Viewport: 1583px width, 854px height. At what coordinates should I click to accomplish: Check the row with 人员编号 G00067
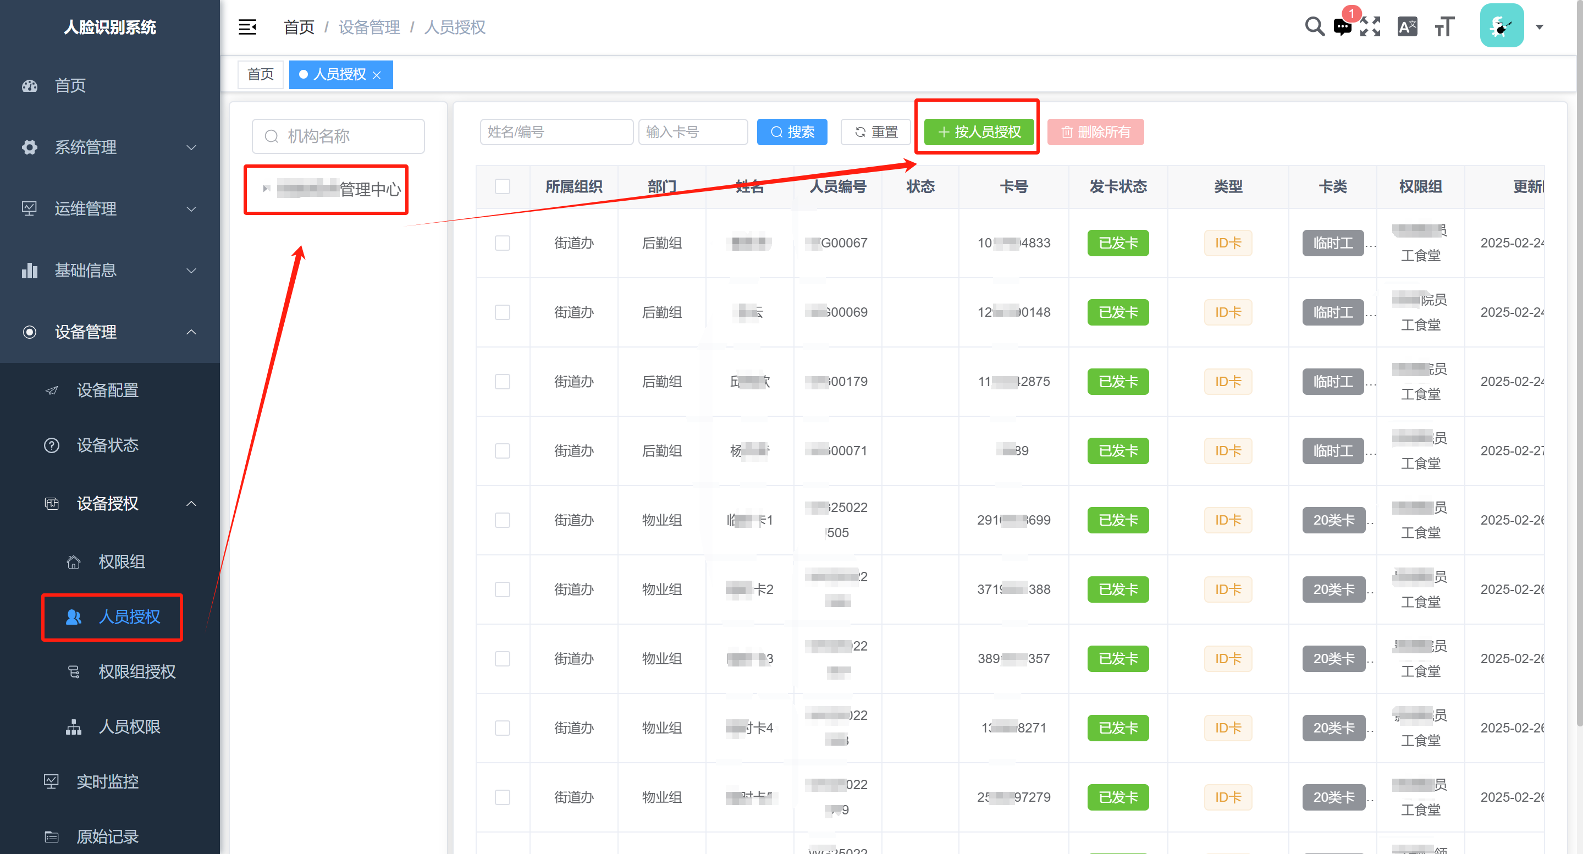[502, 243]
